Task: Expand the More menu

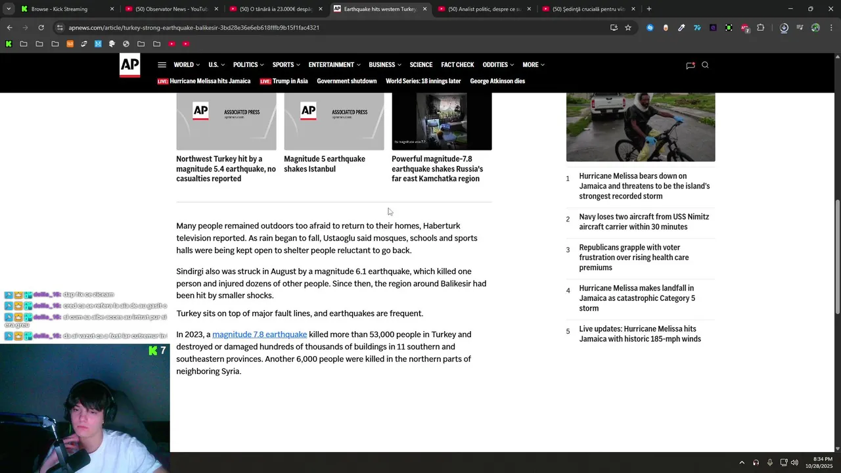Action: [534, 65]
